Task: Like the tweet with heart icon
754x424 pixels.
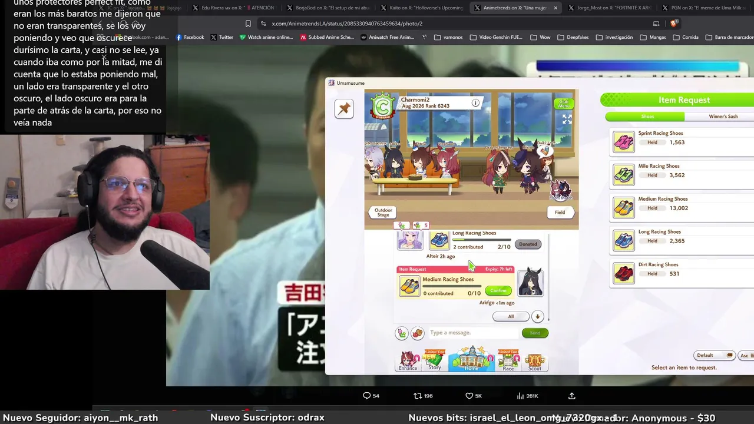Action: pos(469,396)
